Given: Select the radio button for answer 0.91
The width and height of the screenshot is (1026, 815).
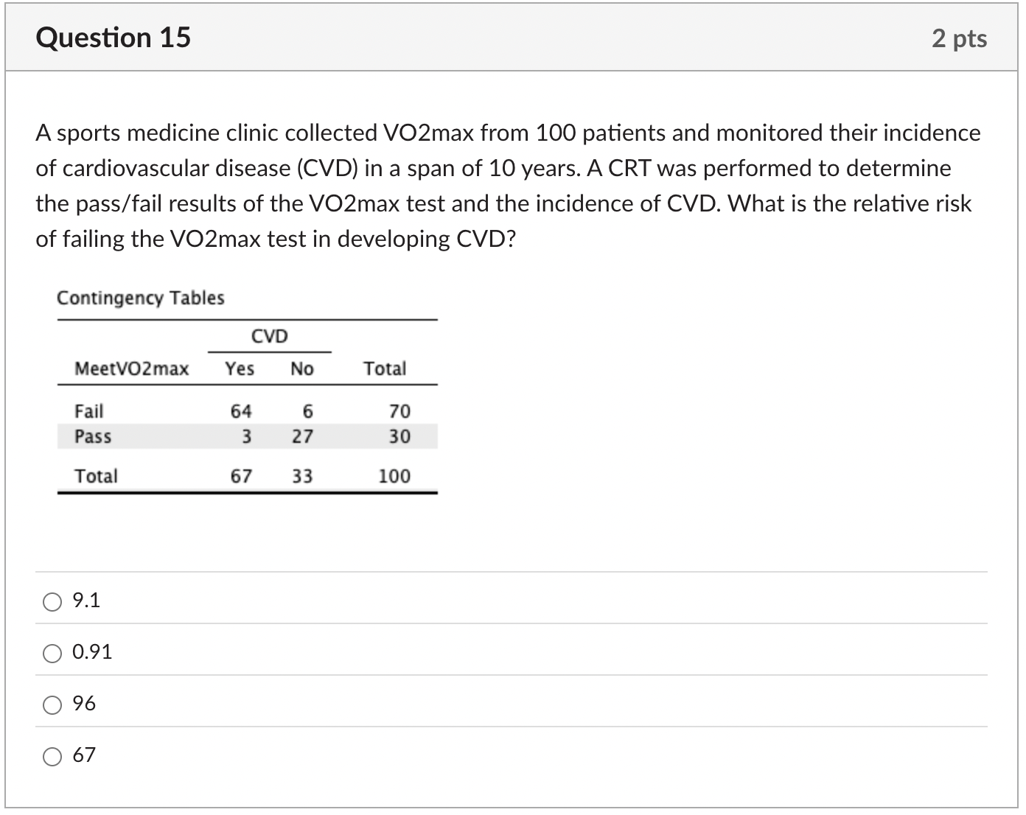Looking at the screenshot, I should (52, 653).
